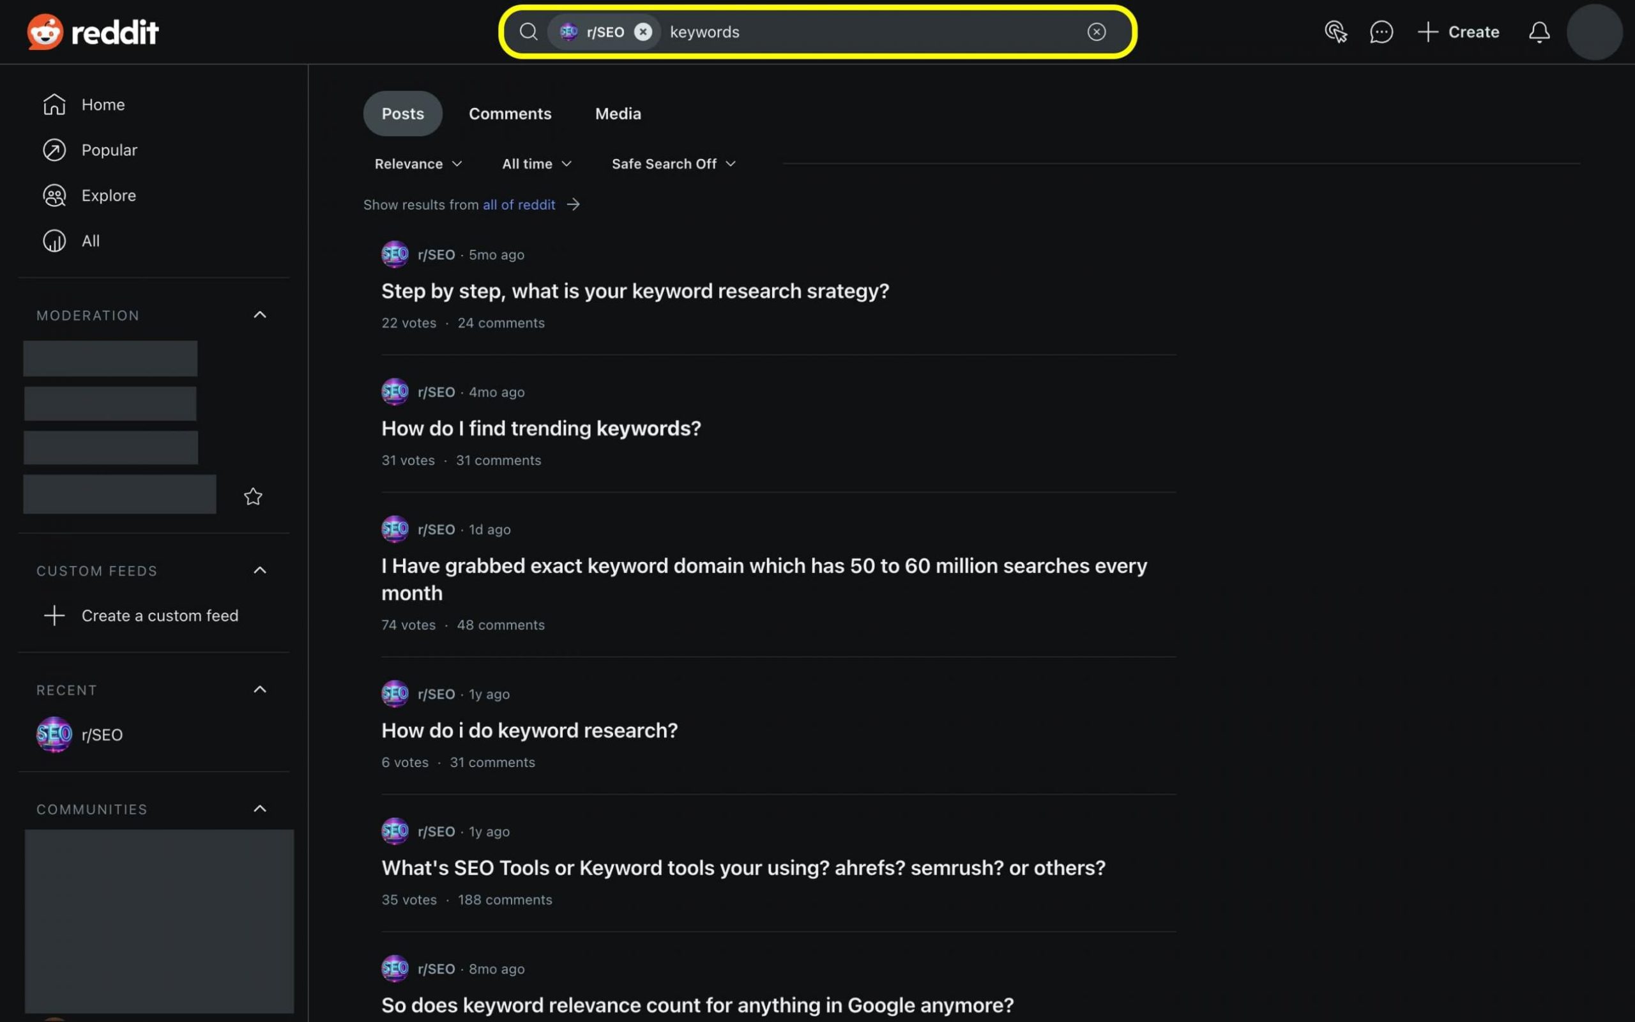The width and height of the screenshot is (1635, 1022).
Task: Open the Reddit advertise icon
Action: [1335, 32]
